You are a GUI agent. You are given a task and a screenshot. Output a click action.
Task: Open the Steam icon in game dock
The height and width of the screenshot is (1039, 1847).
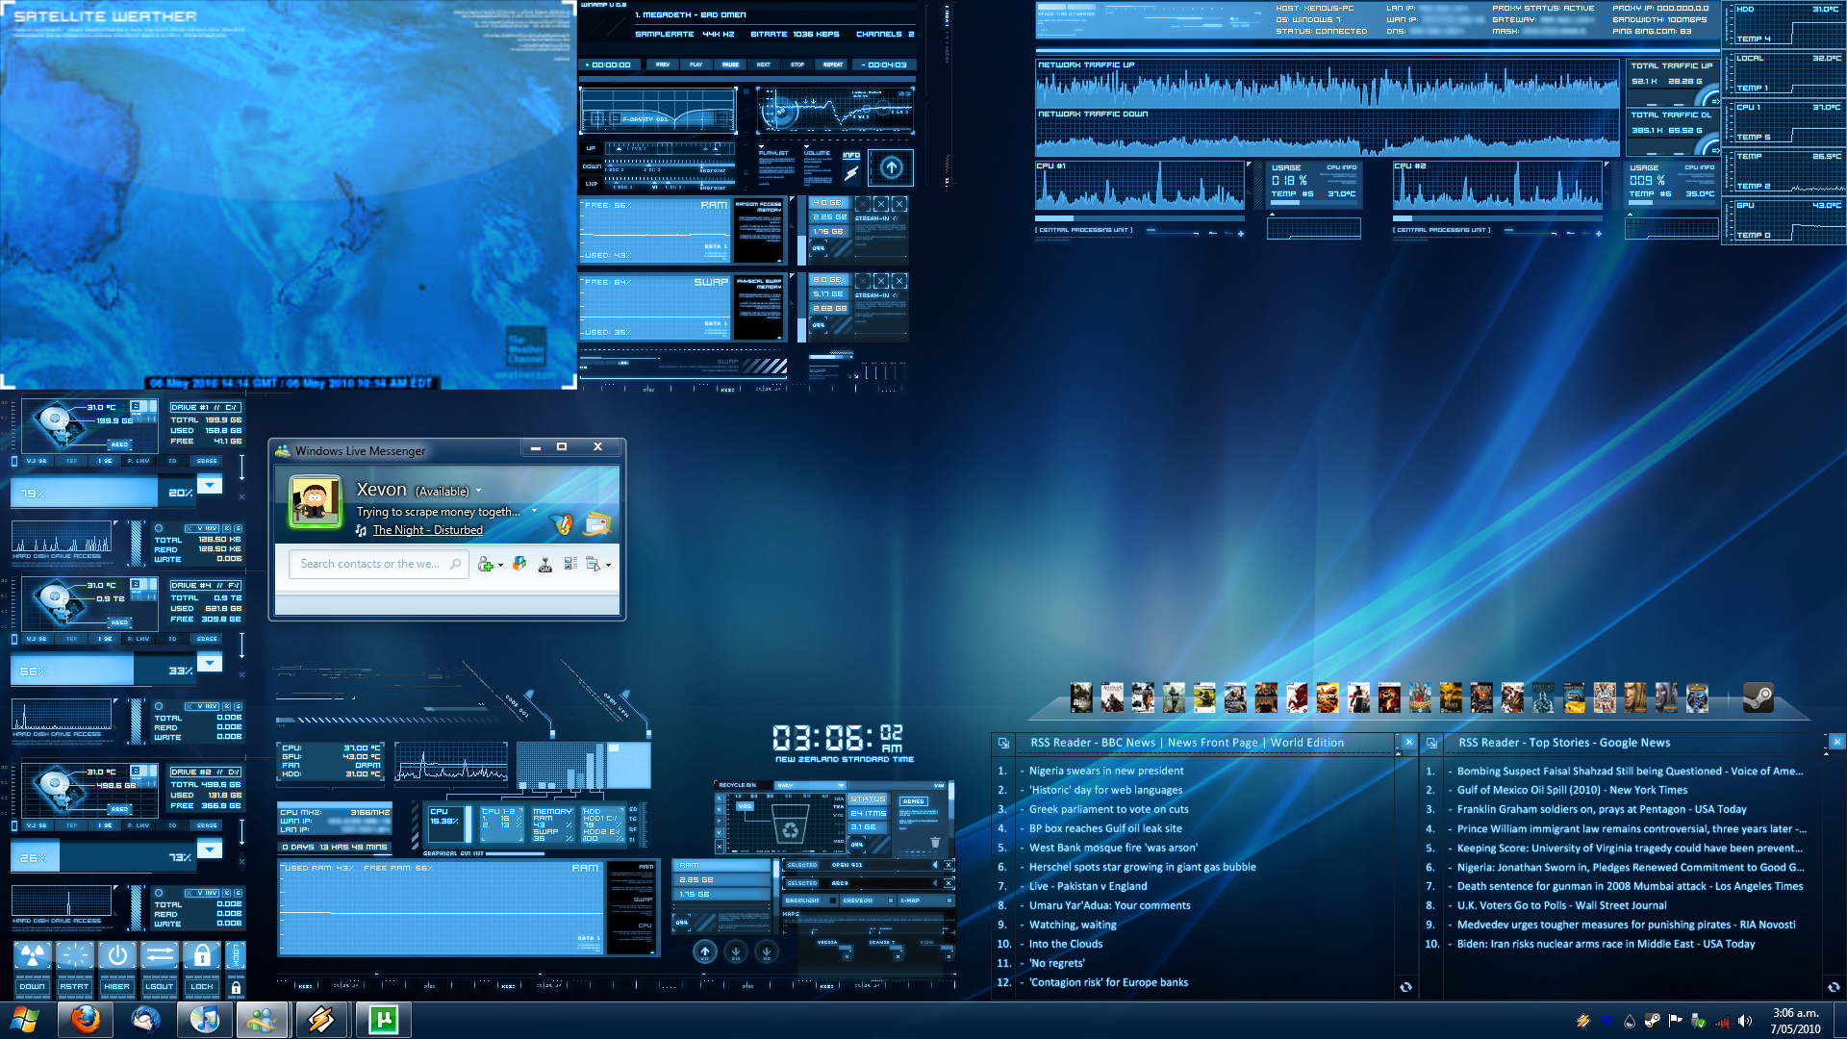tap(1758, 698)
